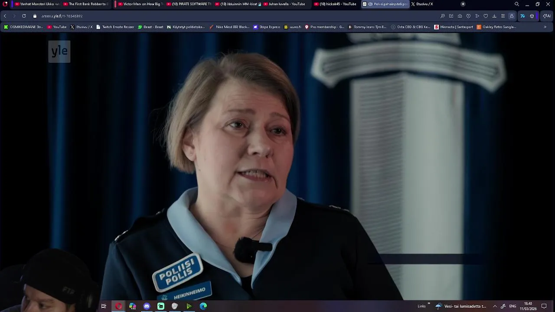Open the edit/share page icon in toolbar
The width and height of the screenshot is (555, 312).
(451, 16)
